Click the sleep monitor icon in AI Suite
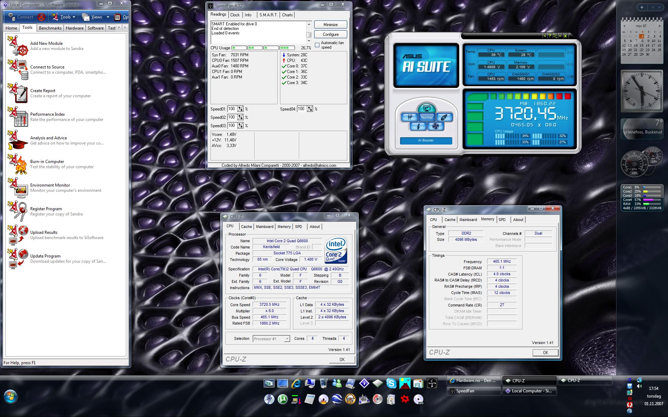 427,108
